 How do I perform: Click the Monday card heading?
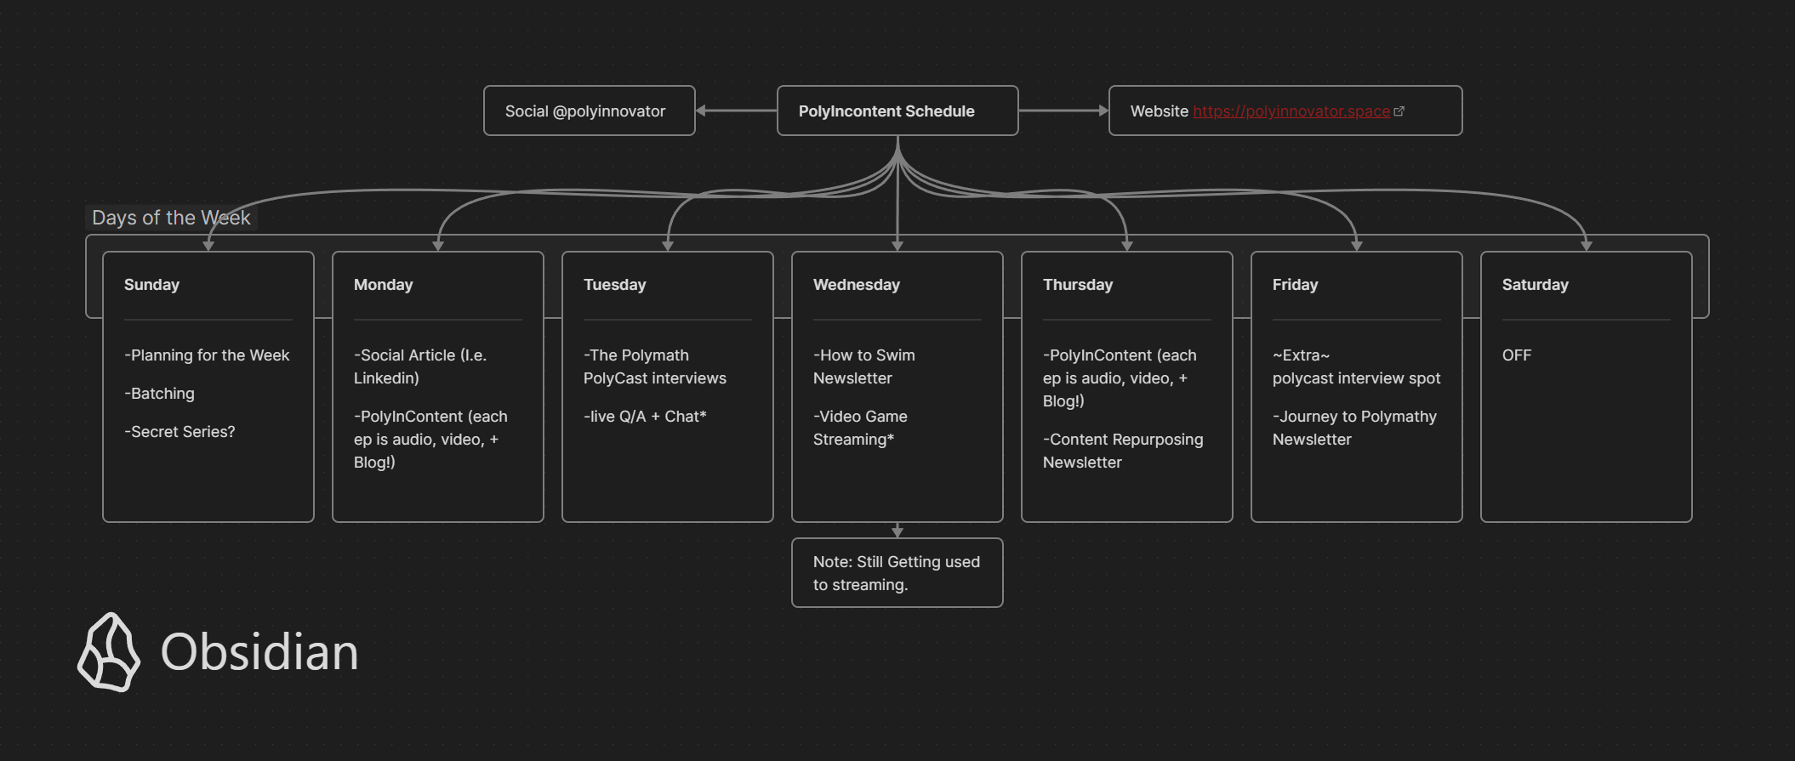click(383, 285)
